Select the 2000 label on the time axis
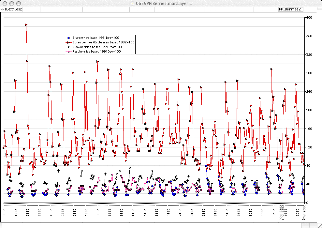Screen dimensions: 322x228 (x=4, y=212)
